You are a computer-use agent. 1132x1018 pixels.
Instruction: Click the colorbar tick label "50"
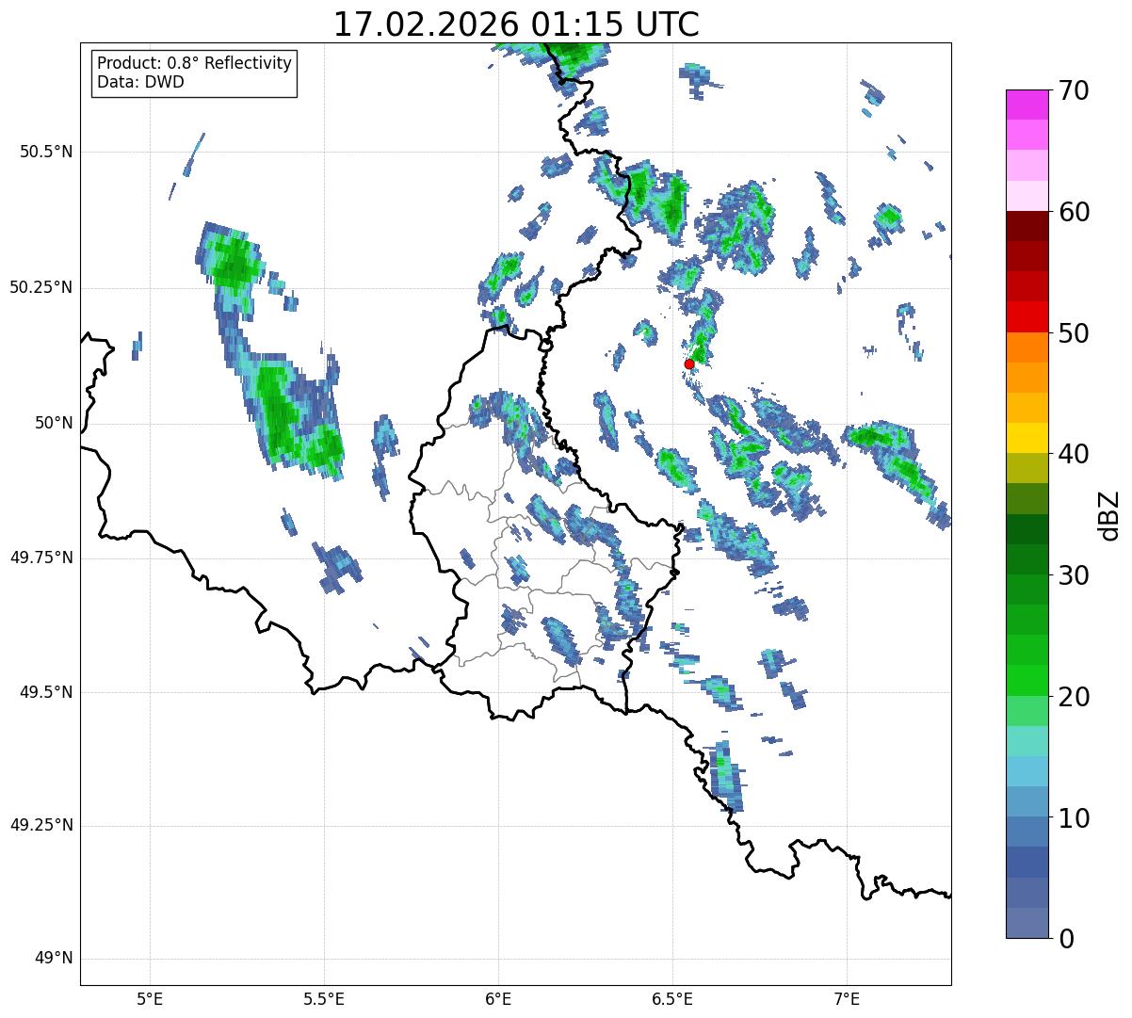pyautogui.click(x=1073, y=333)
